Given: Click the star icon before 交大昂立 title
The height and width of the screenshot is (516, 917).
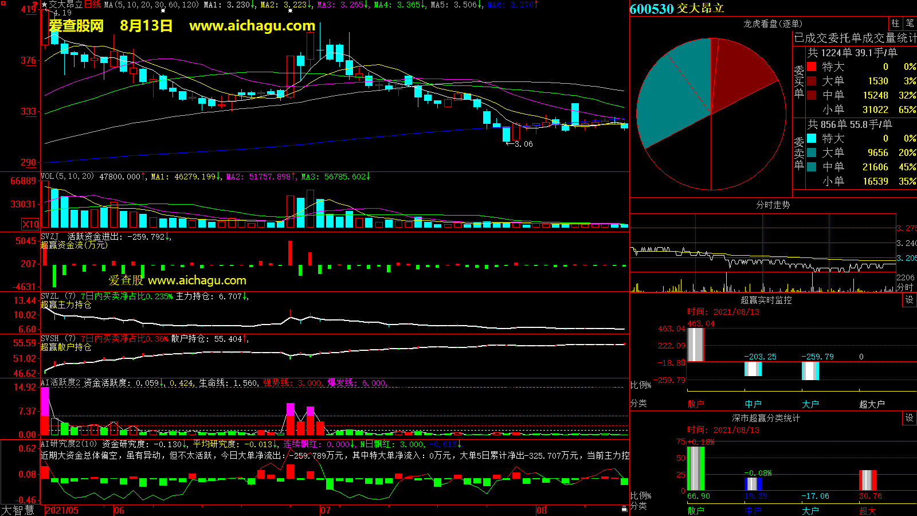Looking at the screenshot, I should [45, 5].
